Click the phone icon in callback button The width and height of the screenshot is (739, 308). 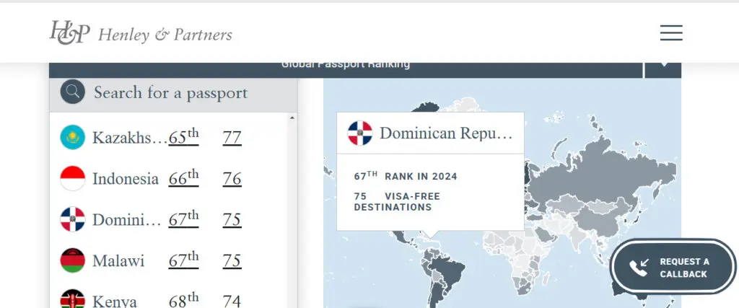639,267
